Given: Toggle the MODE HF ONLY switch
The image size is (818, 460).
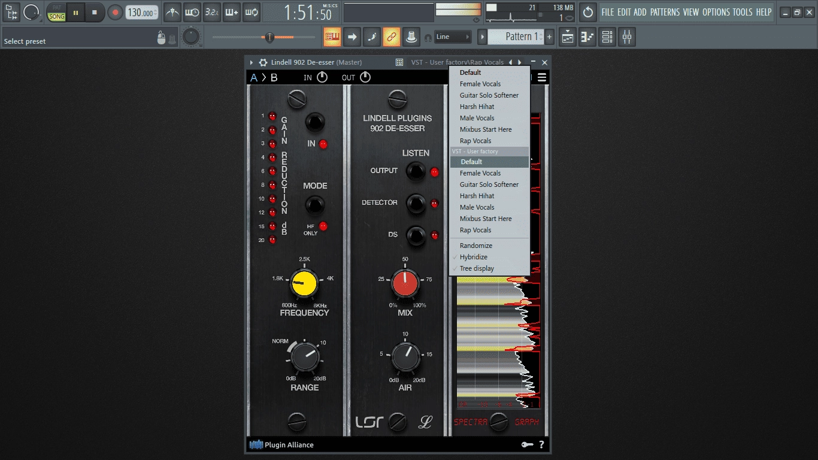Looking at the screenshot, I should pyautogui.click(x=315, y=205).
